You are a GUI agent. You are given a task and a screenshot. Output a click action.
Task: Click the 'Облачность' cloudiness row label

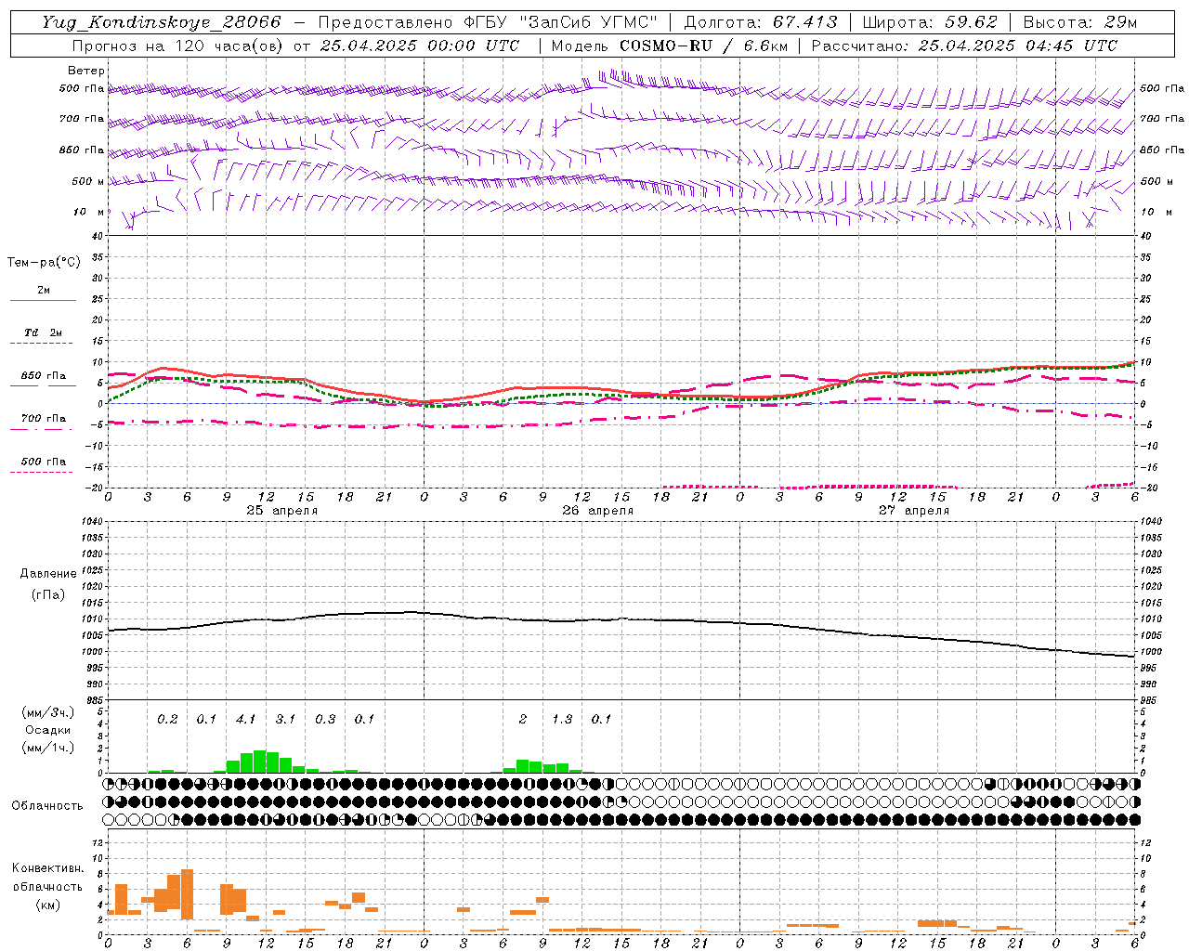tap(47, 806)
